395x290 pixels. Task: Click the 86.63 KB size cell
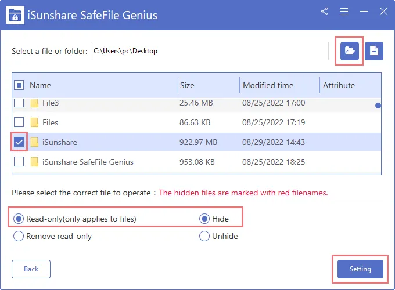tap(195, 122)
